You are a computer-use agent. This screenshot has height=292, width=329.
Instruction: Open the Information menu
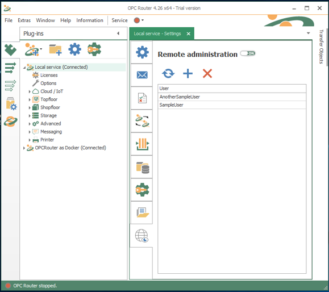pyautogui.click(x=90, y=20)
